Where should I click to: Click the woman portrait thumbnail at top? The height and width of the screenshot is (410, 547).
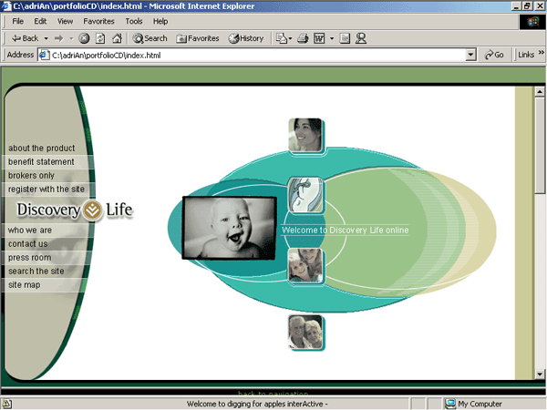click(306, 135)
